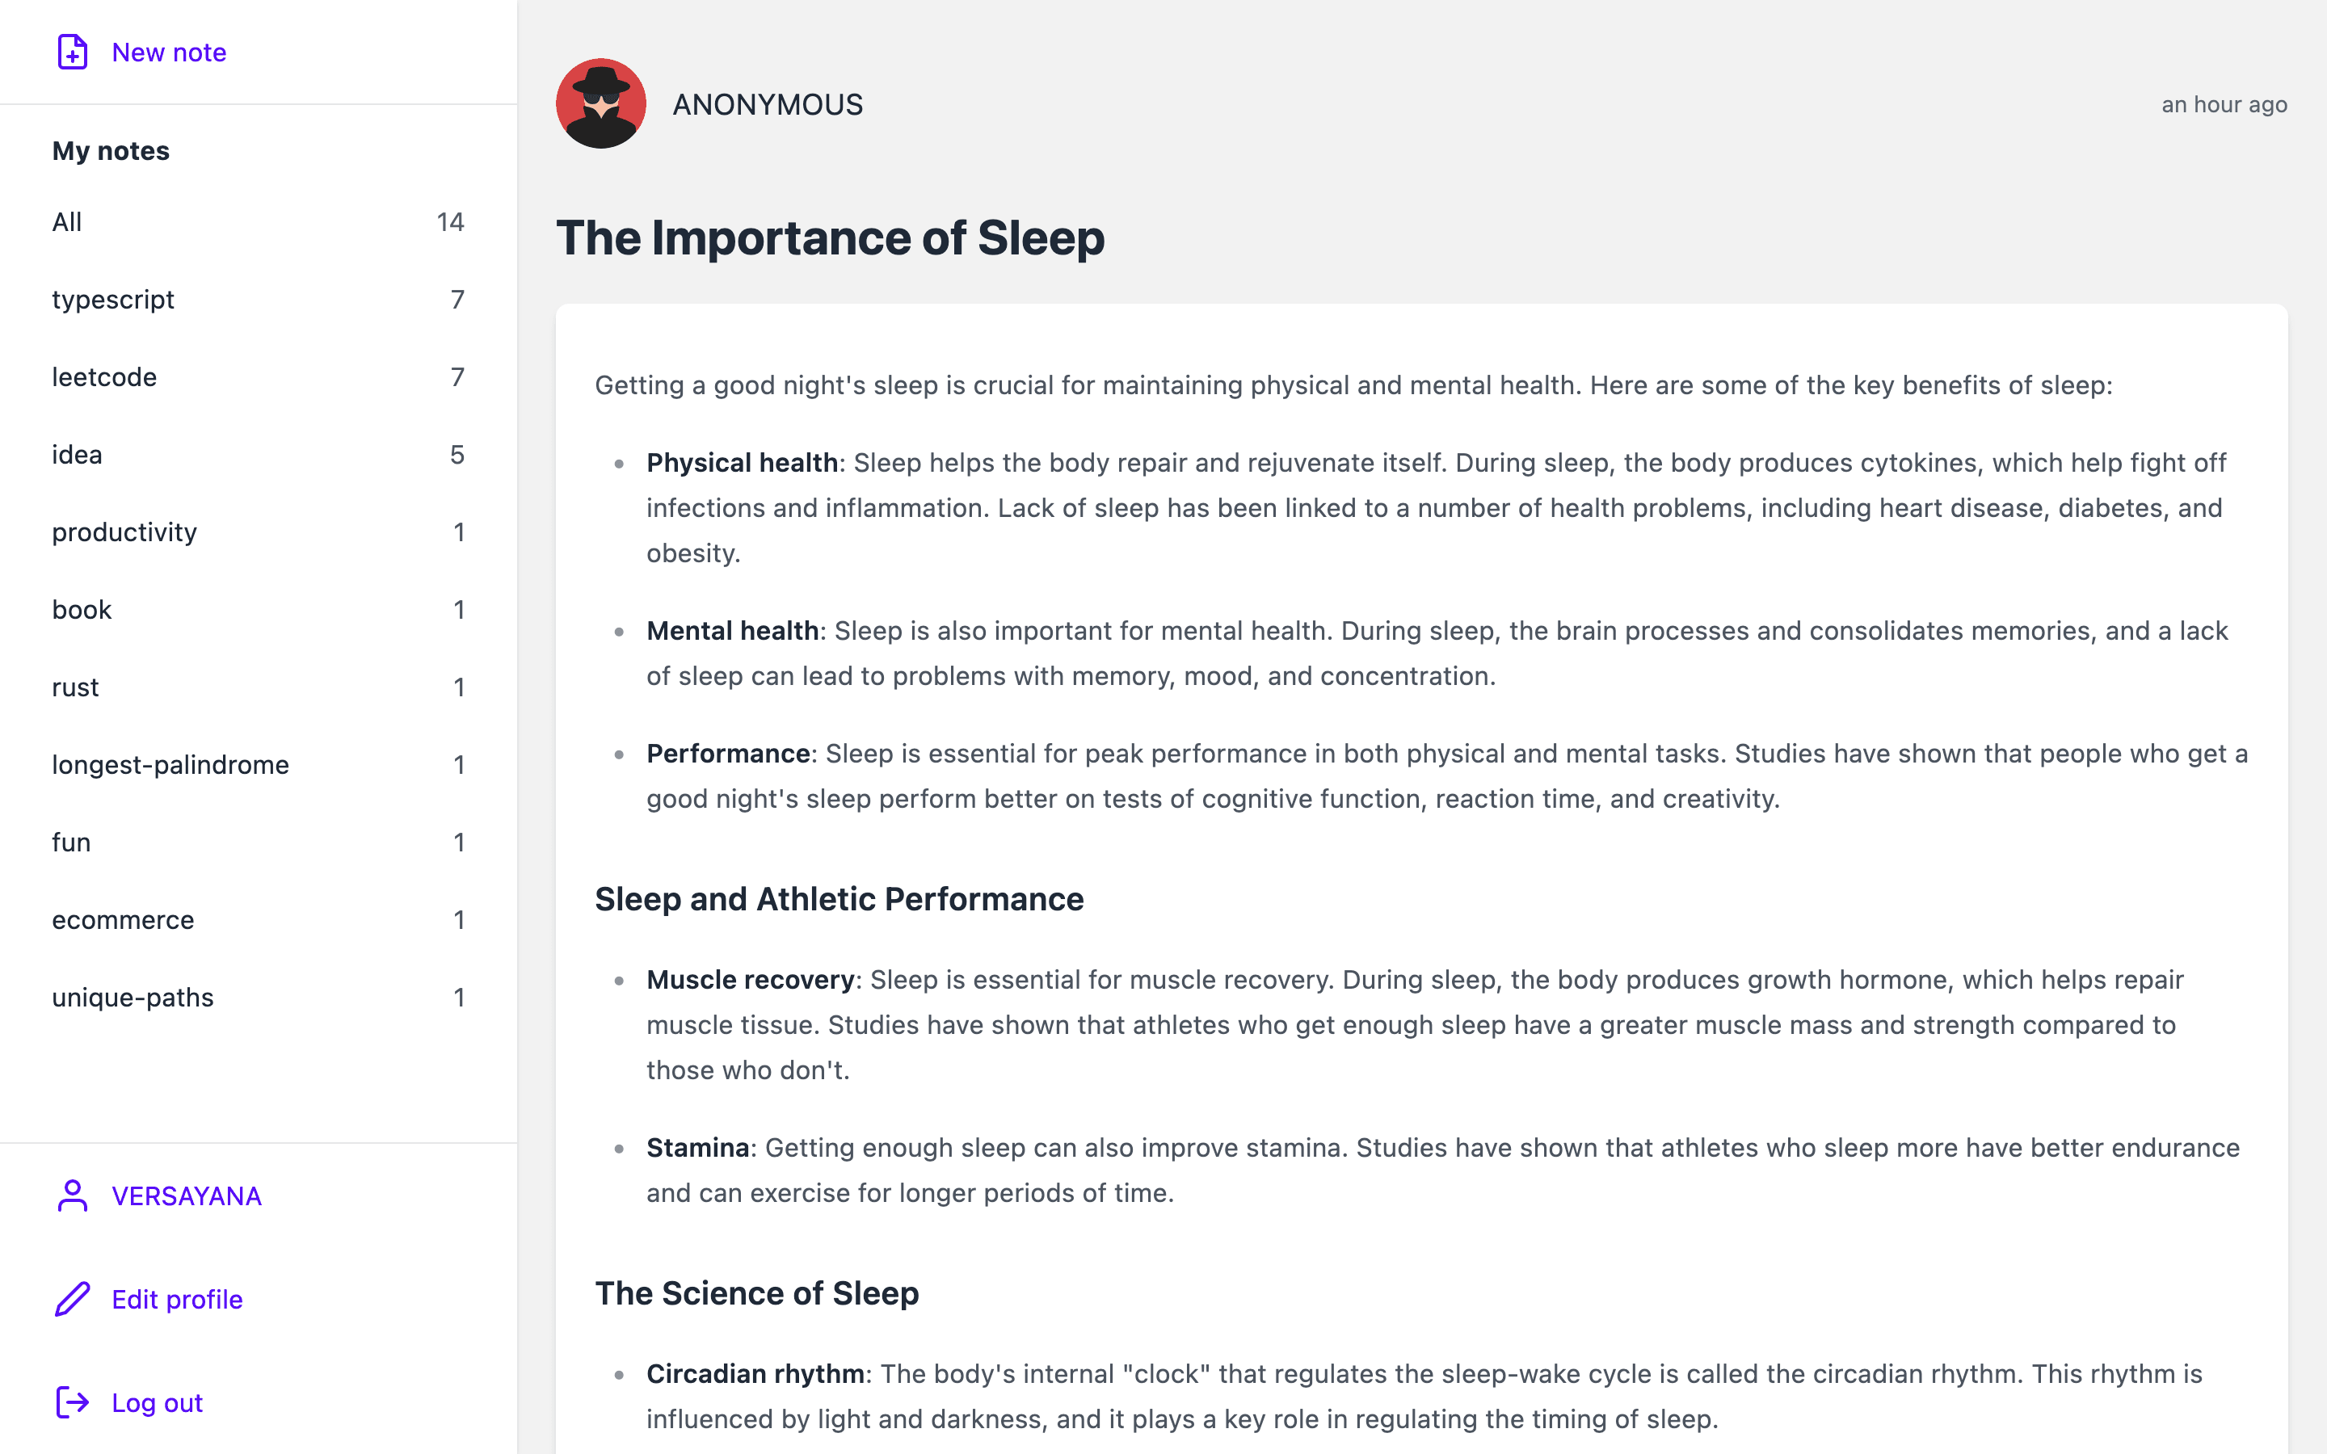This screenshot has height=1454, width=2327.
Task: Click the user profile icon beside VERSAYANA
Action: [71, 1196]
